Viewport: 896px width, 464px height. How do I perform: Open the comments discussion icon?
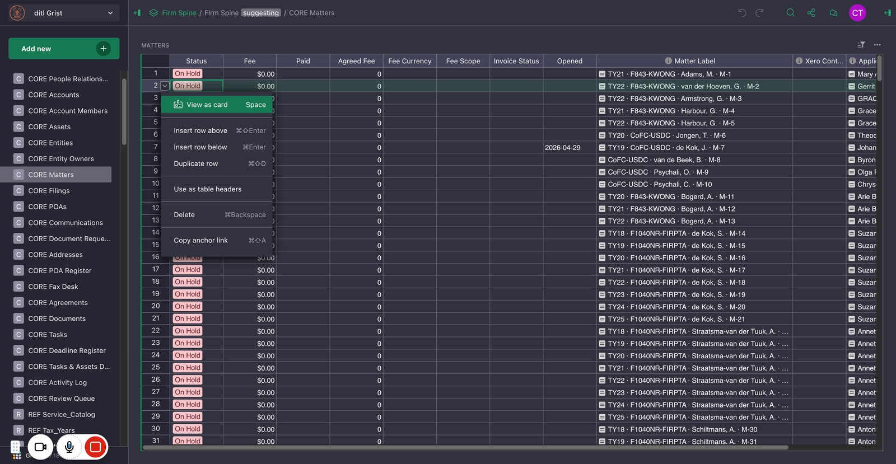pyautogui.click(x=833, y=13)
